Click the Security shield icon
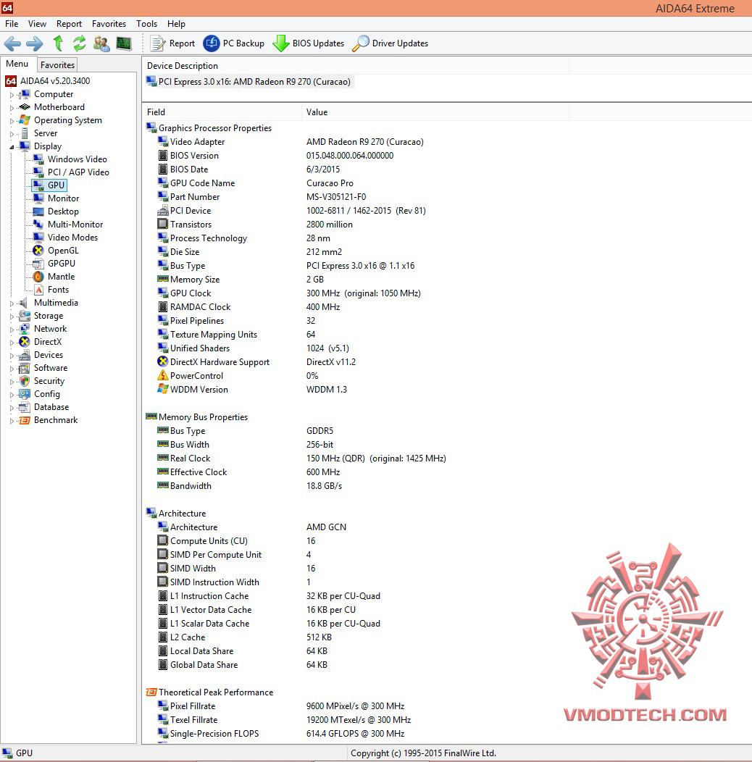 click(x=25, y=381)
